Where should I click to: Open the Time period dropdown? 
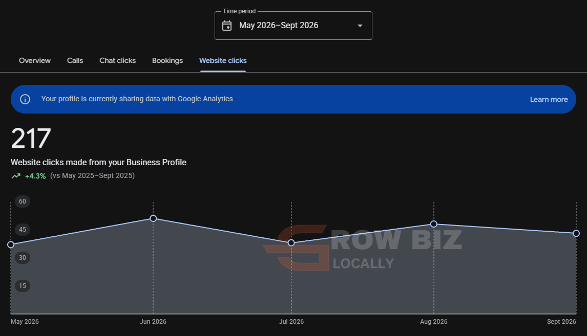click(293, 26)
